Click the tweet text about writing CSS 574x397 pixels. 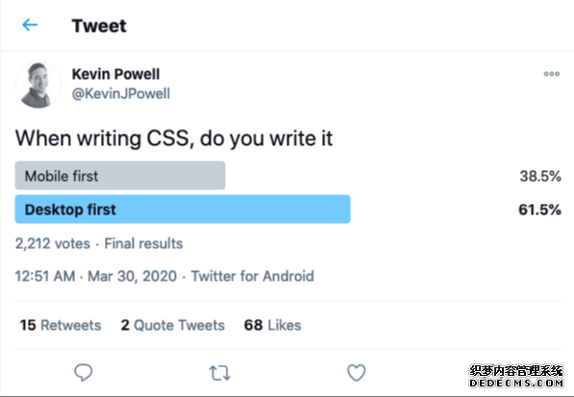tap(174, 138)
